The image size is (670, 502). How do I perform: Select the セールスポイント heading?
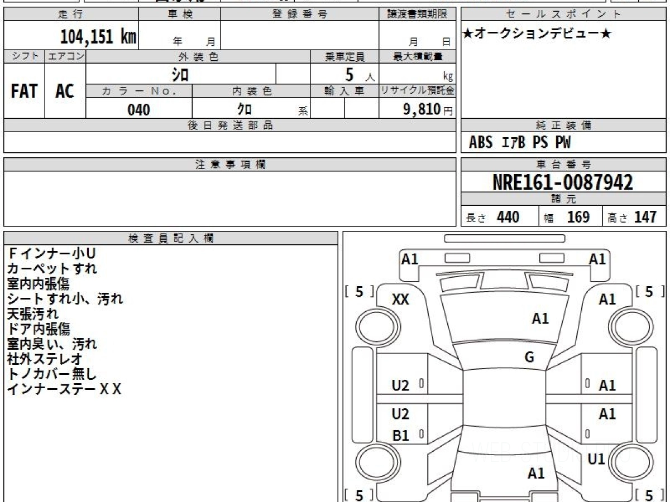(563, 15)
